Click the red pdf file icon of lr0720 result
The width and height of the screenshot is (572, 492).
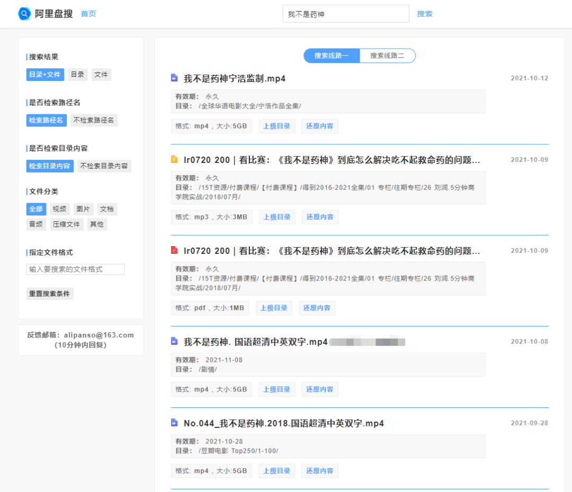tap(174, 250)
